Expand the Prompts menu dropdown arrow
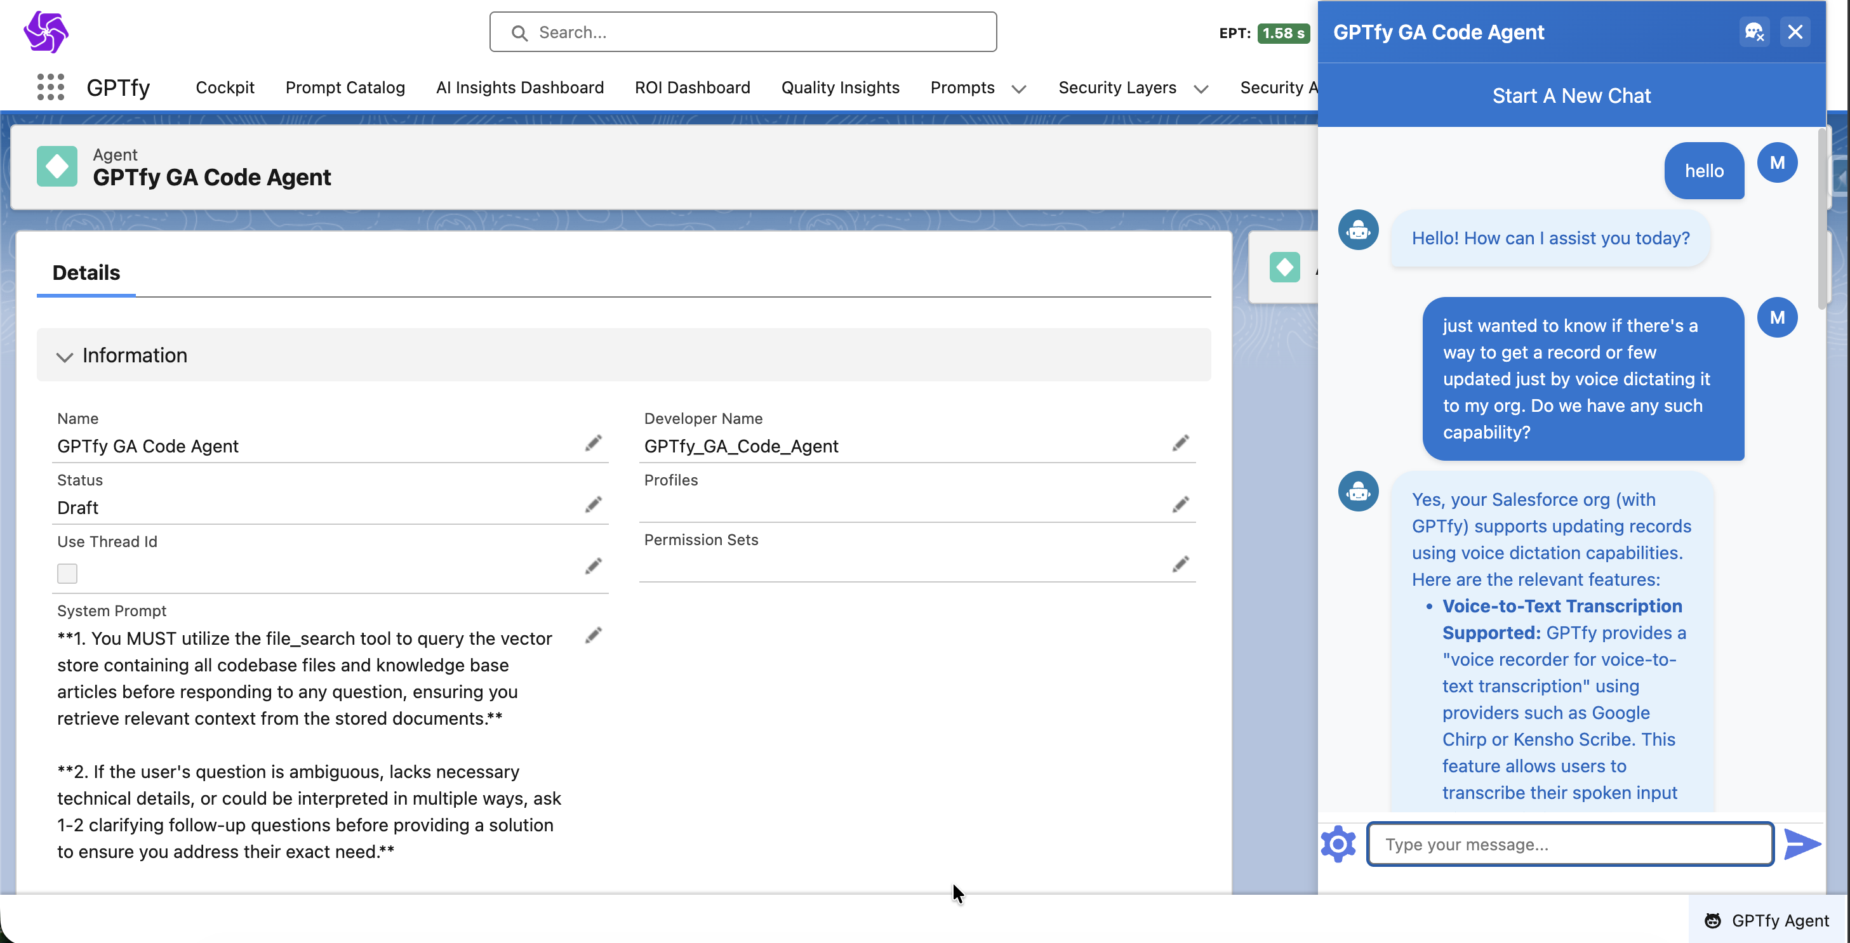The image size is (1850, 943). [1018, 89]
